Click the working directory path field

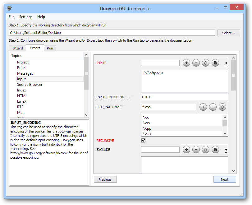(112, 33)
